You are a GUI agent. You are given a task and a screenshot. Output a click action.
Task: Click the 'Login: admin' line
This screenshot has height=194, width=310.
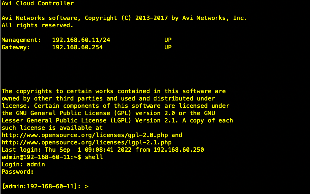coord(23,164)
